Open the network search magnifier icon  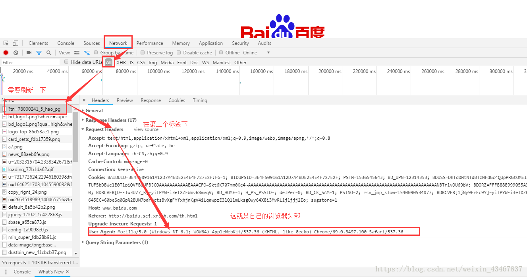coord(49,52)
